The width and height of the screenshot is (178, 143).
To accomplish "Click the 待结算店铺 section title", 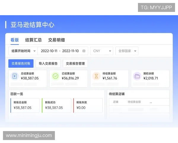I will coord(117,94).
